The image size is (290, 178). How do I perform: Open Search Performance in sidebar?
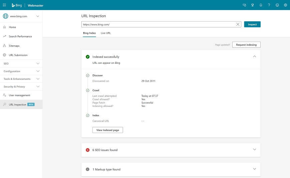[x=21, y=36]
